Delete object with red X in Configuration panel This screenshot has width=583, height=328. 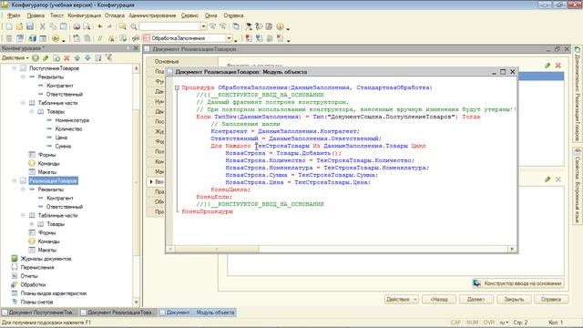(x=66, y=57)
